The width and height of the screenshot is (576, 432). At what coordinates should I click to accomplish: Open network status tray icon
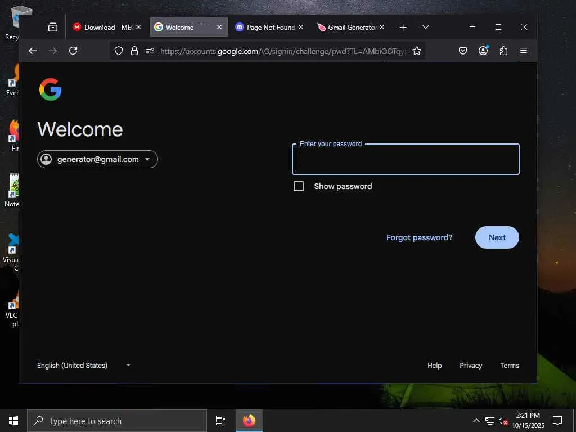490,421
